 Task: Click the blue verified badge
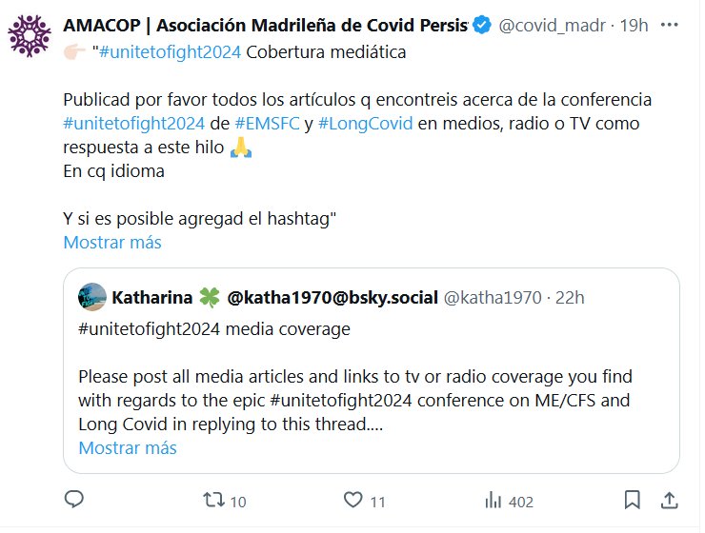coord(483,25)
